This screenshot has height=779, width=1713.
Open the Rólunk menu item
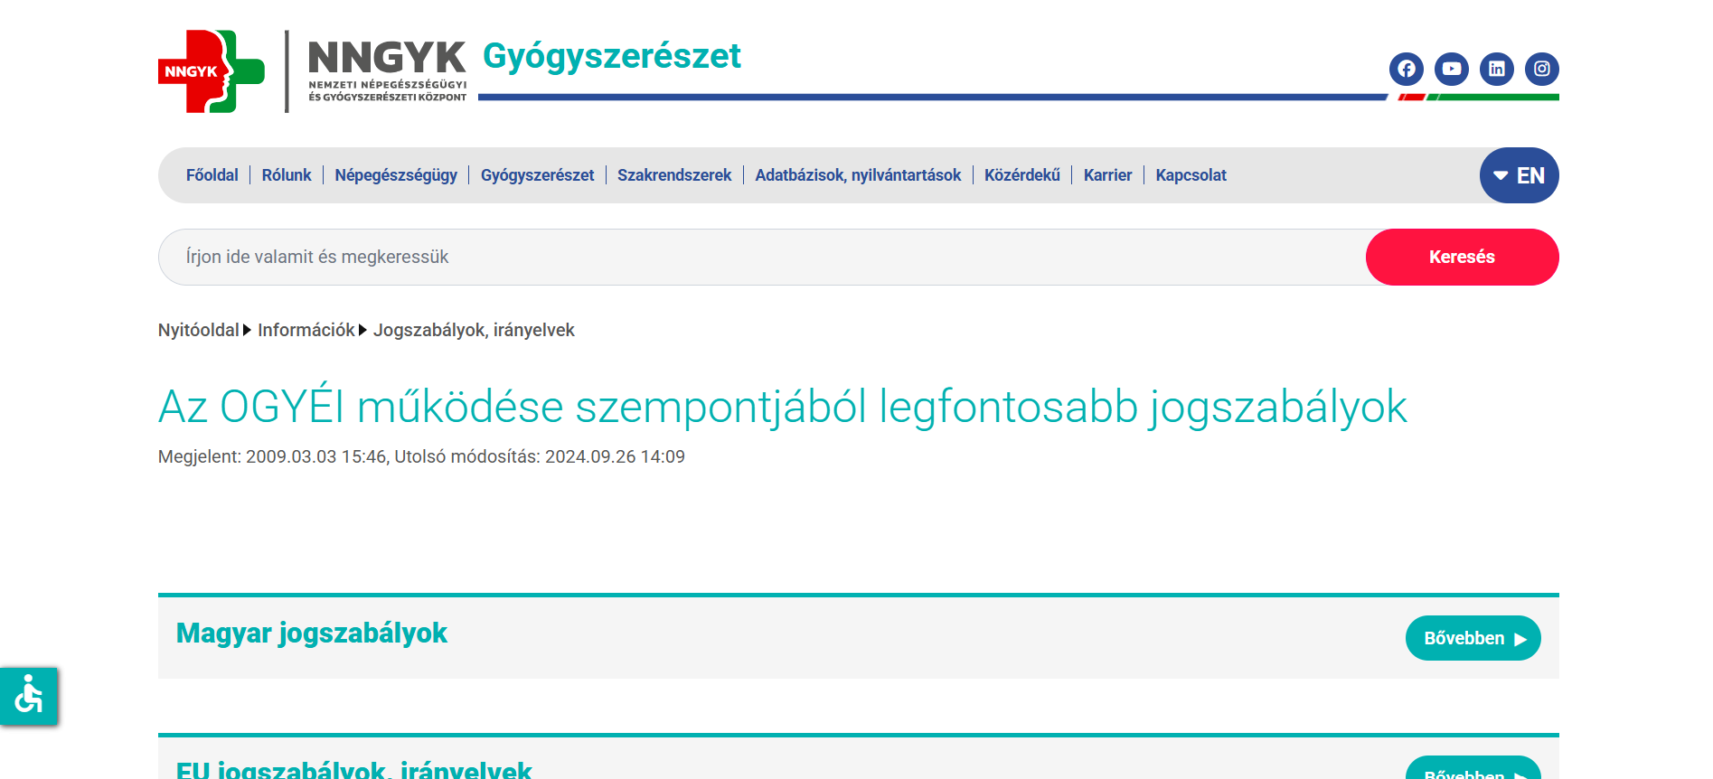click(287, 175)
